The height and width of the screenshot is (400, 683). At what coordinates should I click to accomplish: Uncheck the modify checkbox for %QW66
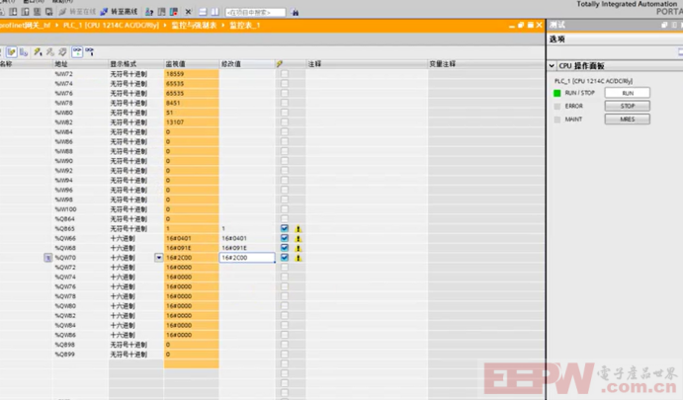point(285,238)
